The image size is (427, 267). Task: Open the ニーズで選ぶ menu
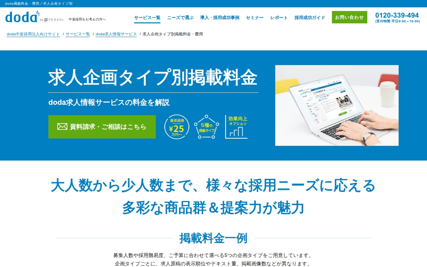(x=180, y=18)
